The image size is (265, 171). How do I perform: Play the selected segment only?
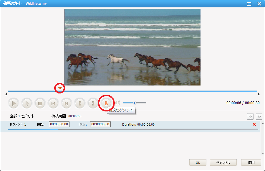tap(27, 103)
